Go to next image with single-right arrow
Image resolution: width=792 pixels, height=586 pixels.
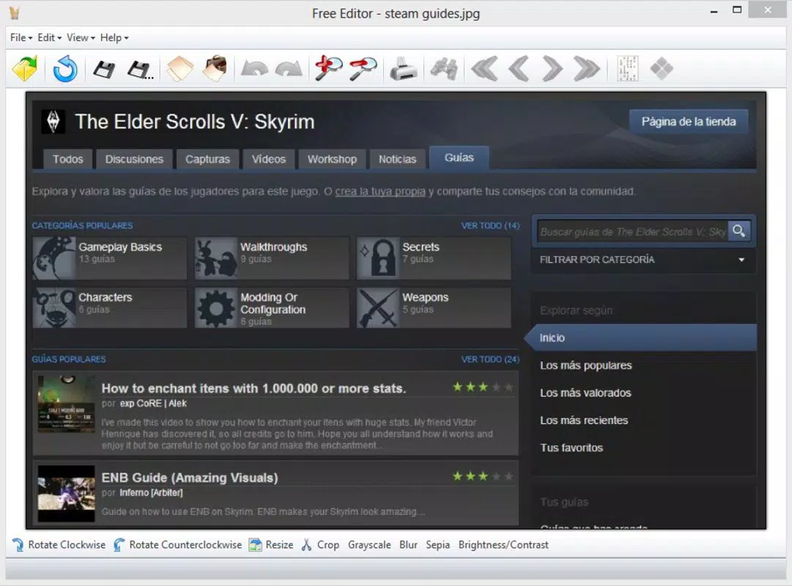[x=552, y=69]
